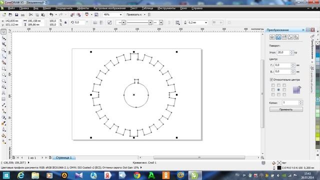Screen dimensions: 320x180
Task: Click the Cut scissors icon
Action: point(31,14)
